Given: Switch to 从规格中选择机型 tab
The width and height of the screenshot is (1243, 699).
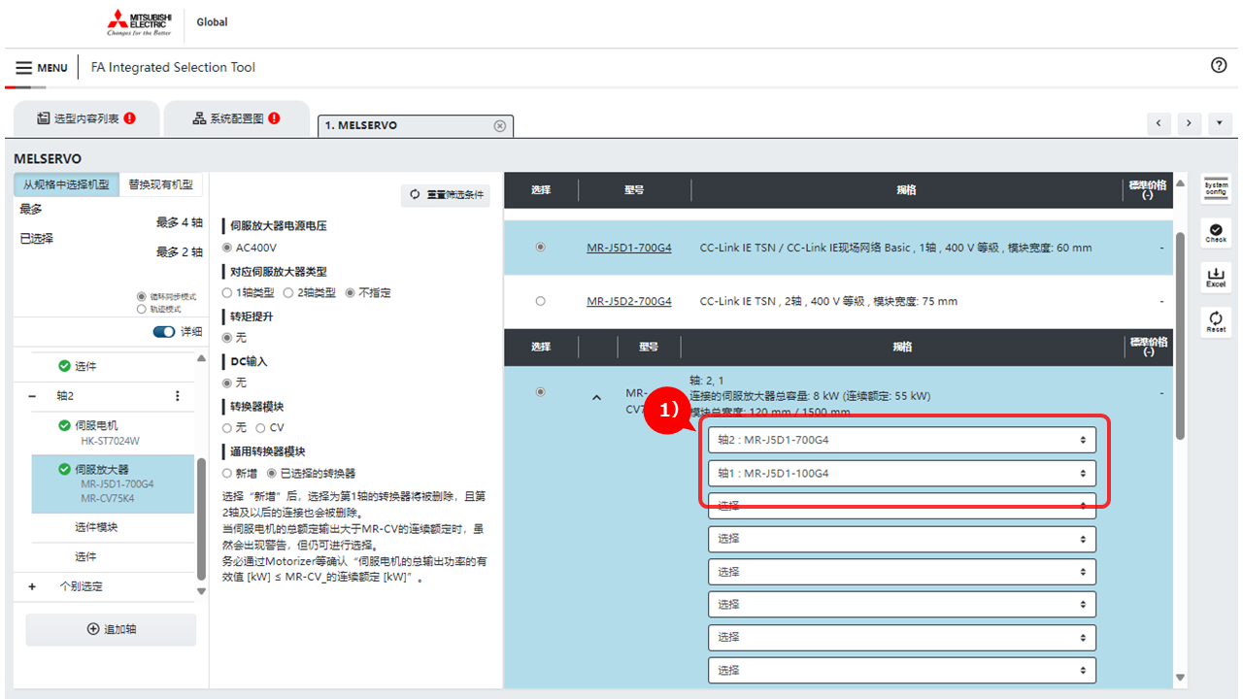Looking at the screenshot, I should pyautogui.click(x=66, y=184).
